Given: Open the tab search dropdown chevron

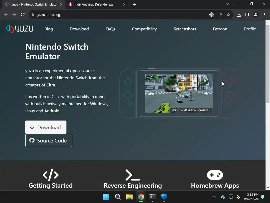Looking at the screenshot, I should (x=228, y=4).
